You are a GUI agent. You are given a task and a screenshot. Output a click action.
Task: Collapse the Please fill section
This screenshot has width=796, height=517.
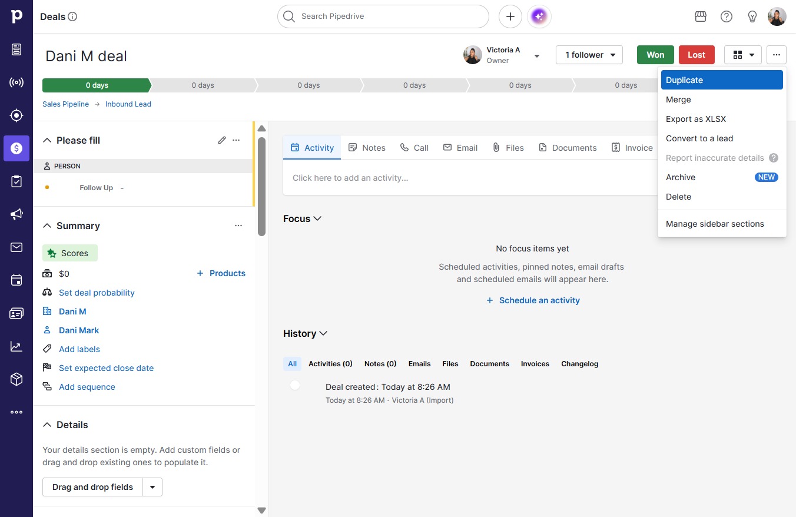[x=47, y=140]
